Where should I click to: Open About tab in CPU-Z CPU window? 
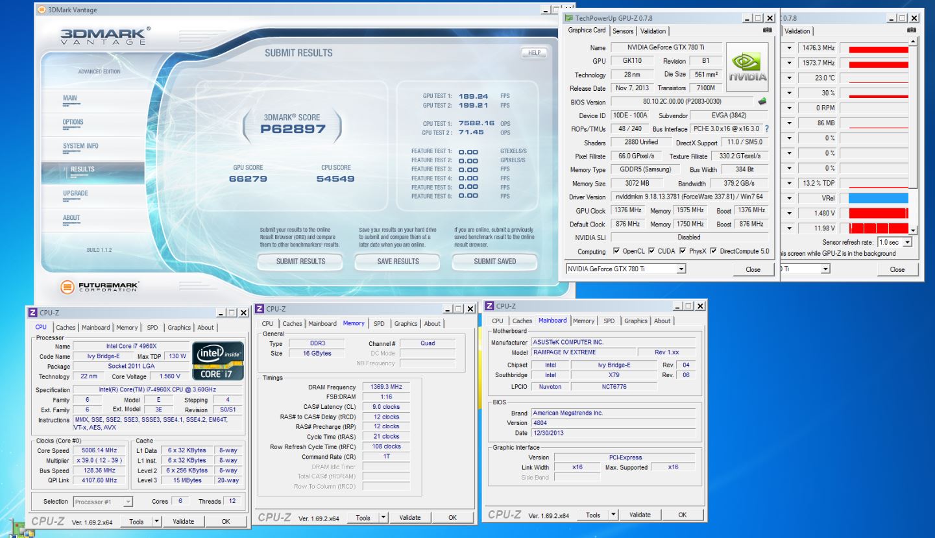(206, 327)
